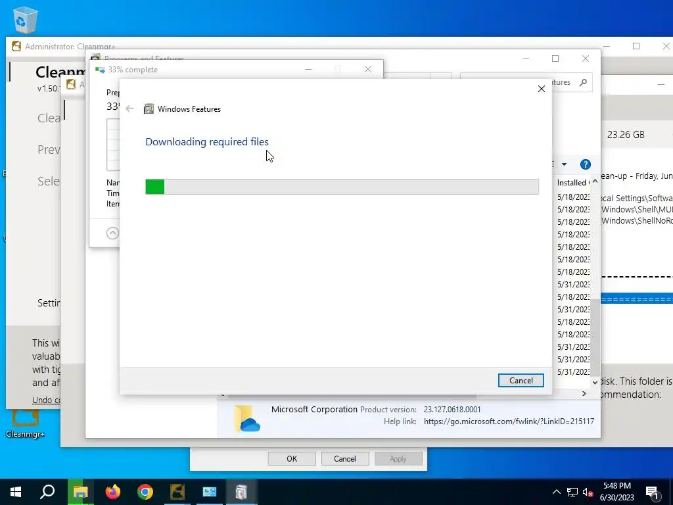Viewport: 673px width, 505px height.
Task: Show hidden system tray icons
Action: [x=556, y=492]
